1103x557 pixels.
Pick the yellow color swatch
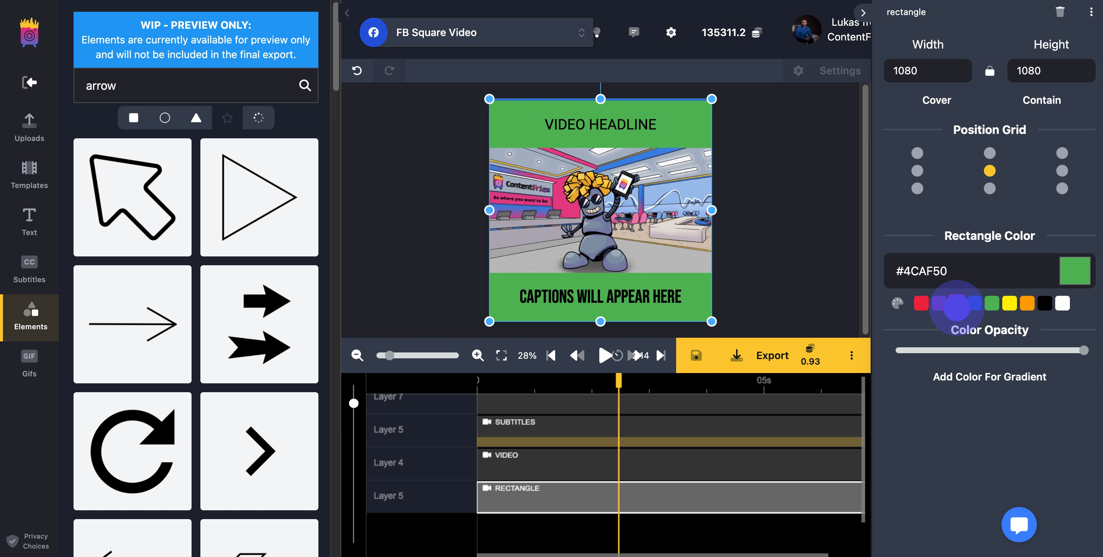pyautogui.click(x=1009, y=304)
